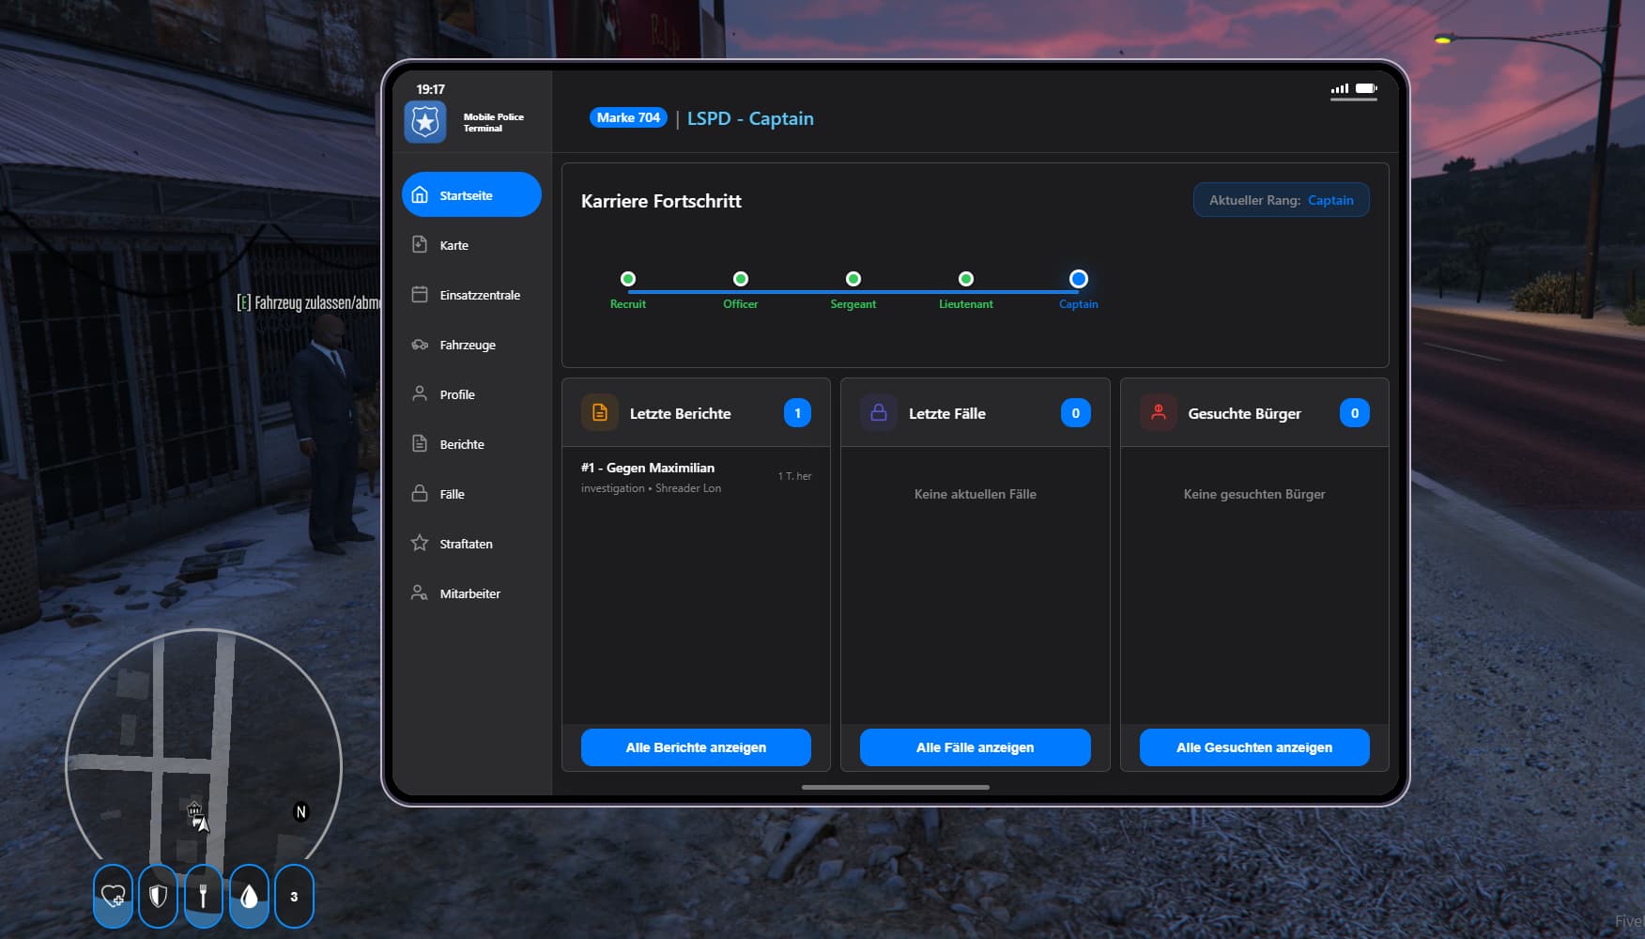This screenshot has width=1645, height=939.
Task: Select the Fahrzeuge car icon
Action: (420, 345)
